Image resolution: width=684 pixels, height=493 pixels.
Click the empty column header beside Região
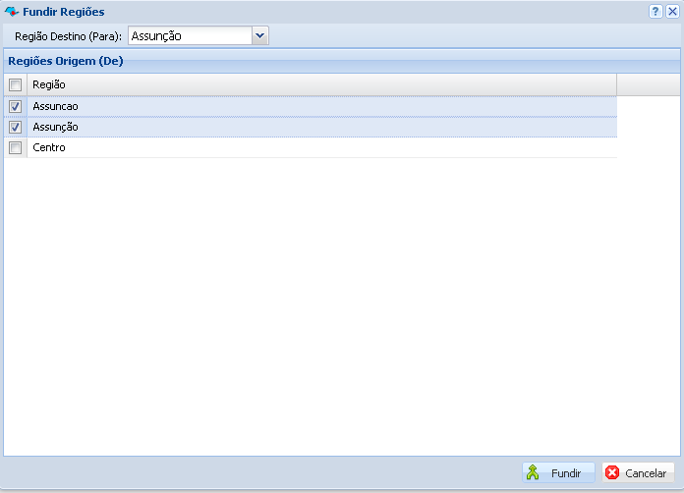point(648,85)
